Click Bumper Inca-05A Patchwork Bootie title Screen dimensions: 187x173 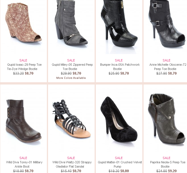(120, 67)
